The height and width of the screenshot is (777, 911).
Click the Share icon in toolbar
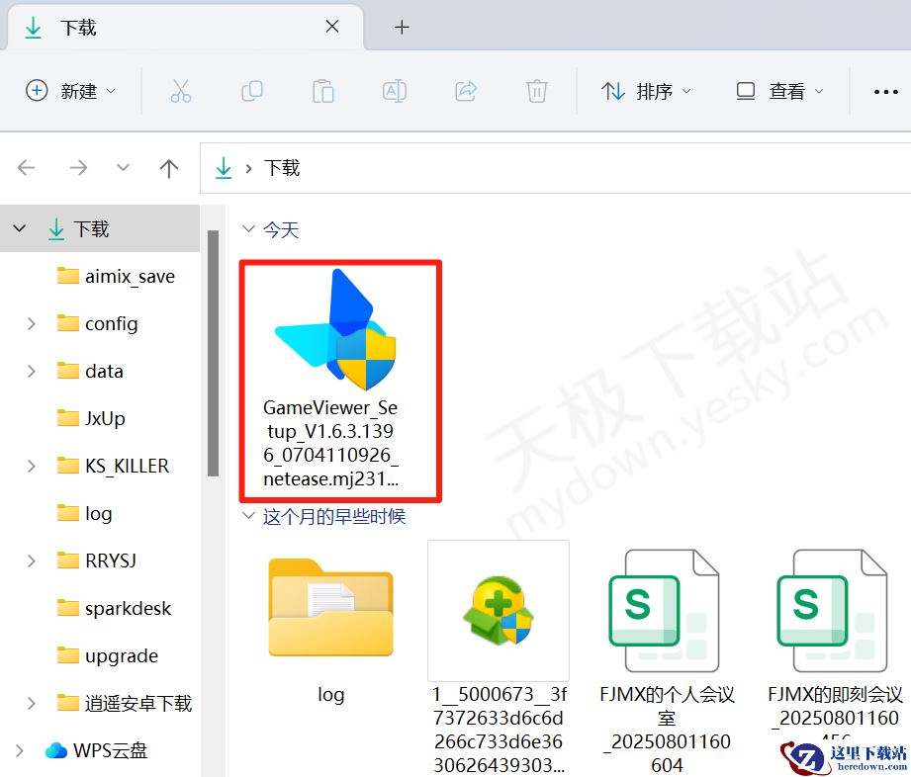click(466, 91)
